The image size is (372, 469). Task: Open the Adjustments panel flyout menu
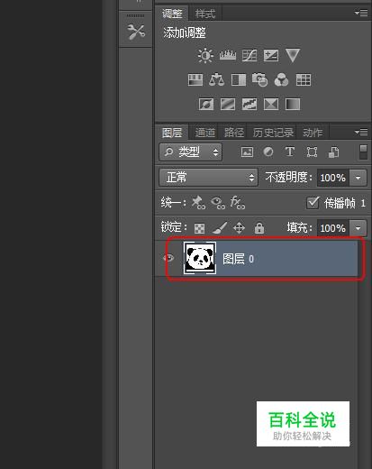361,13
